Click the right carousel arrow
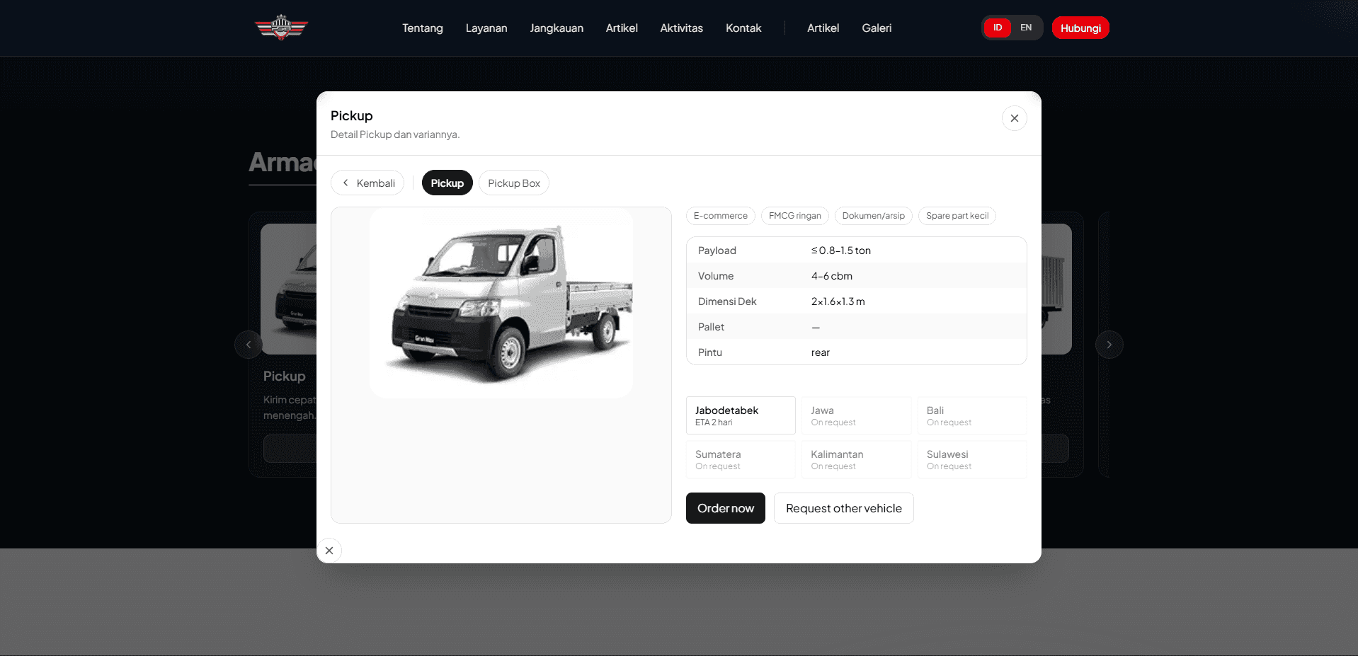 [x=1109, y=345]
